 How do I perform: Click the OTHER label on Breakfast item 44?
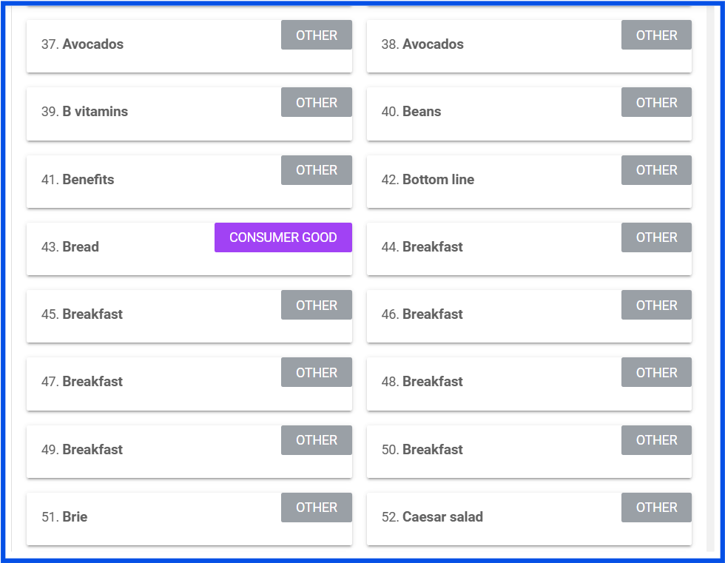click(655, 237)
